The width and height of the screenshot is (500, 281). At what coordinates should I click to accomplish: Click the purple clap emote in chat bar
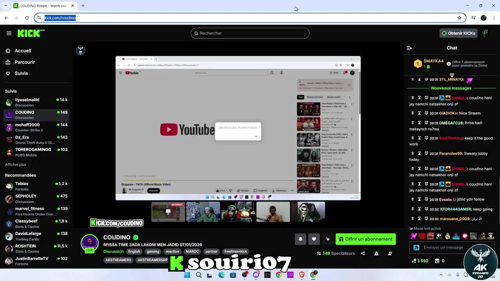[x=413, y=236]
